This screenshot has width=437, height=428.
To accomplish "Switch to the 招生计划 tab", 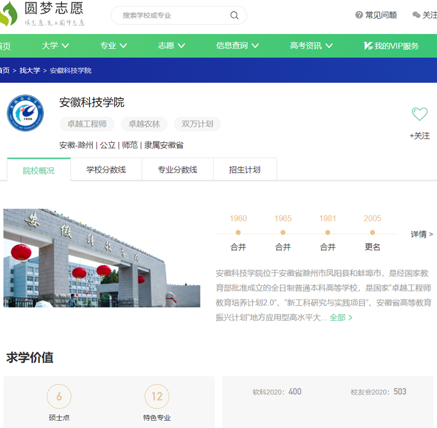I will click(x=245, y=170).
